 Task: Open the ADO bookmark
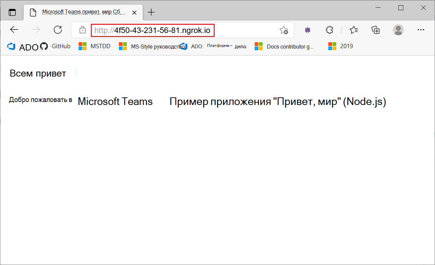click(23, 47)
